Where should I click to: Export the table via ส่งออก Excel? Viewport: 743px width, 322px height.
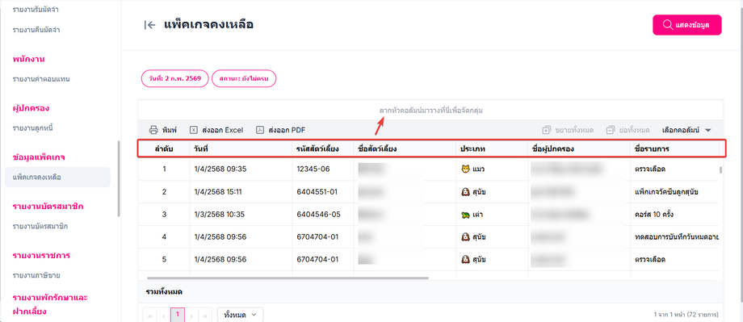pyautogui.click(x=216, y=130)
